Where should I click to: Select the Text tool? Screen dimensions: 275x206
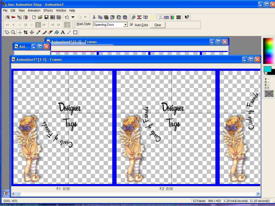(63, 32)
